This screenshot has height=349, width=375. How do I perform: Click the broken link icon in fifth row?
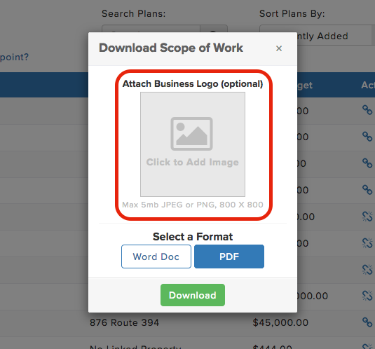pos(367,217)
